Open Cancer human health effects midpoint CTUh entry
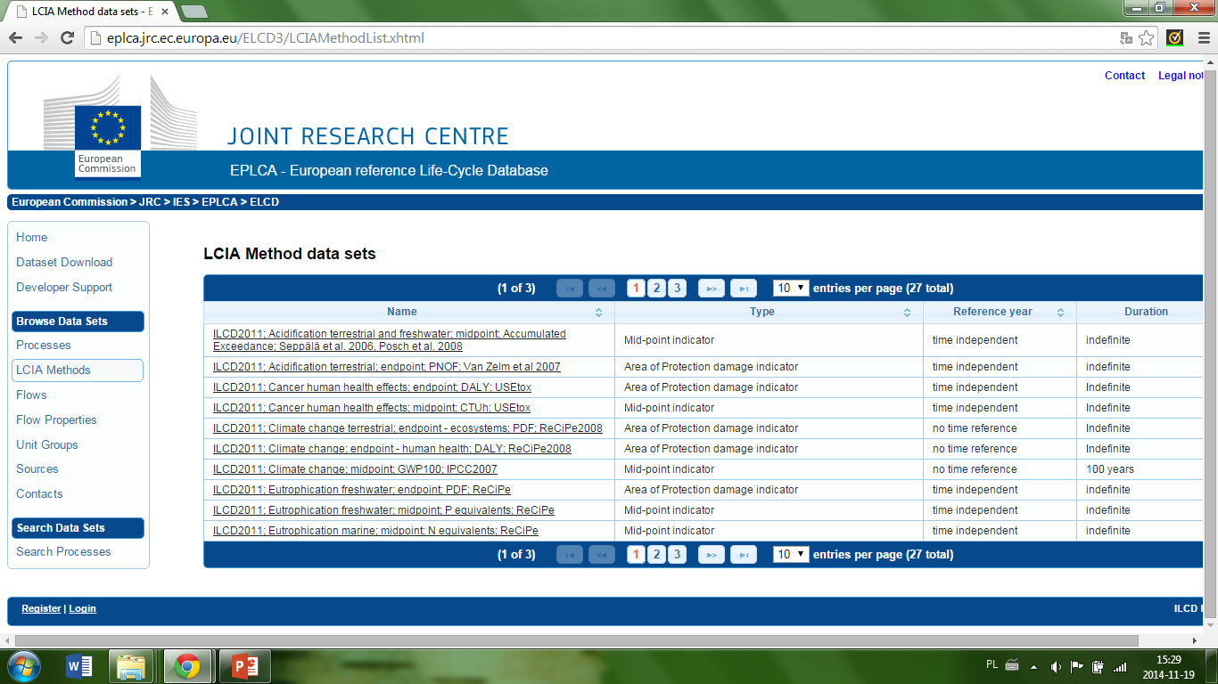The width and height of the screenshot is (1218, 684). click(x=372, y=408)
